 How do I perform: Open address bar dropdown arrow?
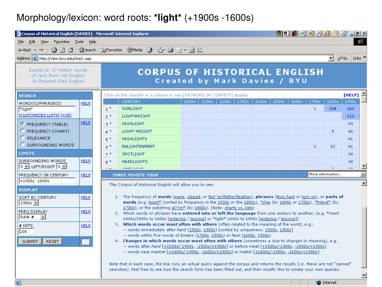point(331,58)
